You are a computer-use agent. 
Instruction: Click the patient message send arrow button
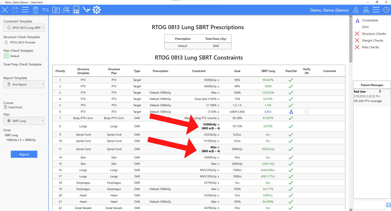[388, 205]
